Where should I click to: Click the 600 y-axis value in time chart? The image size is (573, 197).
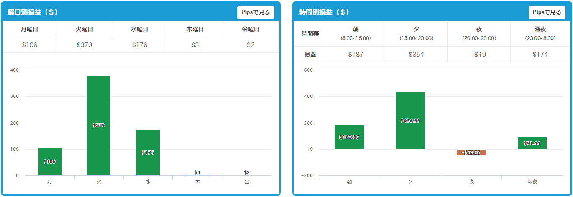click(308, 70)
